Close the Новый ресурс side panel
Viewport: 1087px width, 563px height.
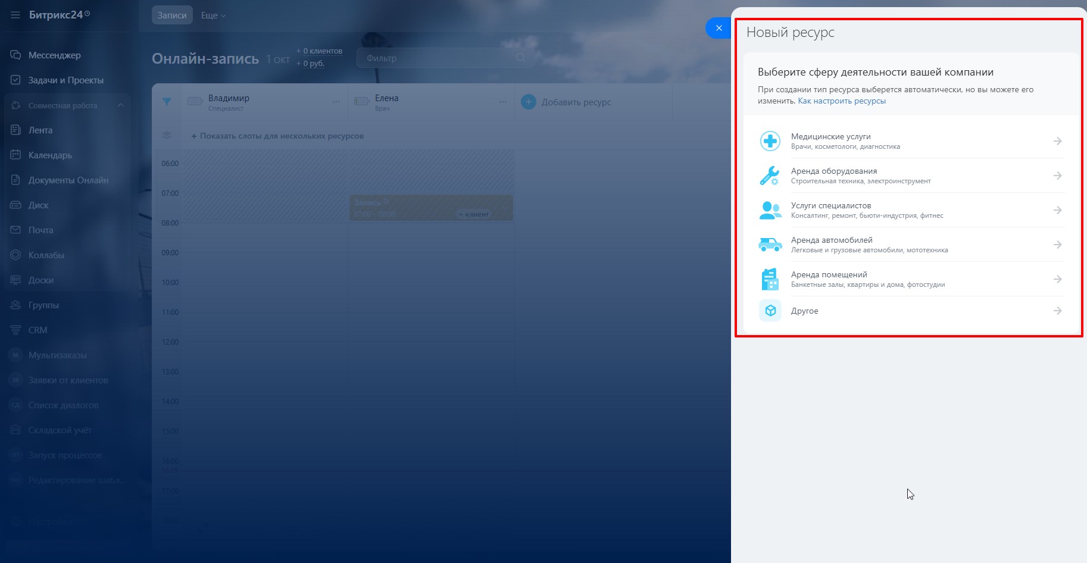tap(719, 28)
